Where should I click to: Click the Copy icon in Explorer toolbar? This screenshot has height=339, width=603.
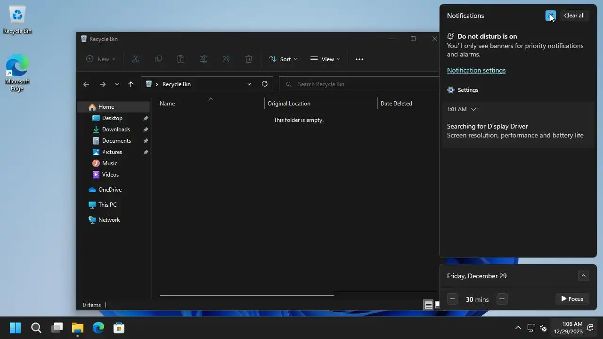(x=158, y=59)
